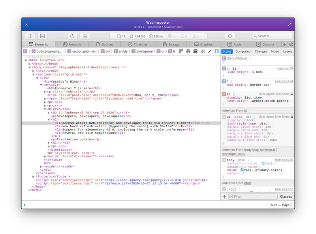Click the icon beside :root rule
316x234 pixels.
coord(224,189)
